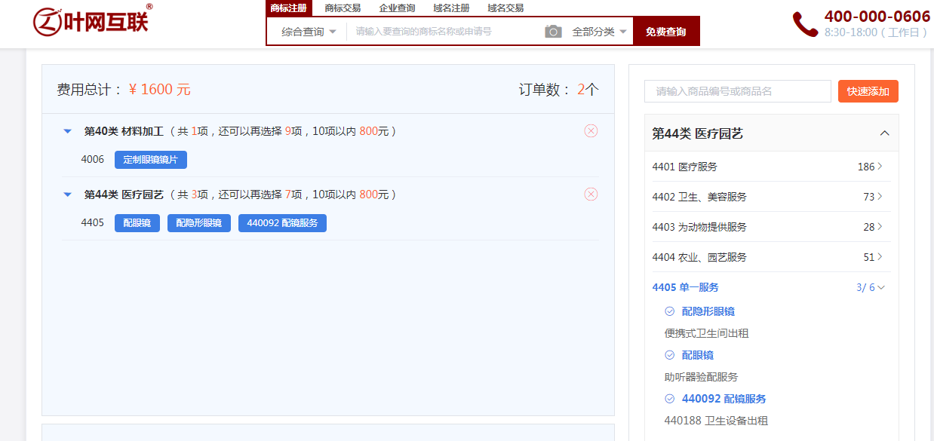The height and width of the screenshot is (441, 934).
Task: Click the 免费查询 button
Action: pyautogui.click(x=666, y=31)
